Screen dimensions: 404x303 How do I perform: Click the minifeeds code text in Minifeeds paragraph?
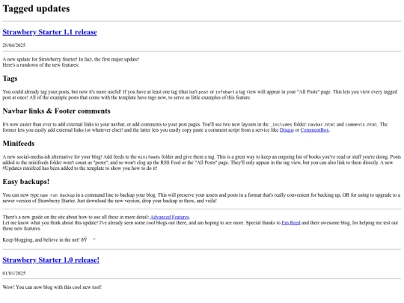(x=149, y=157)
